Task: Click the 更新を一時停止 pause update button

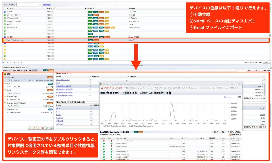Action: click(235, 135)
